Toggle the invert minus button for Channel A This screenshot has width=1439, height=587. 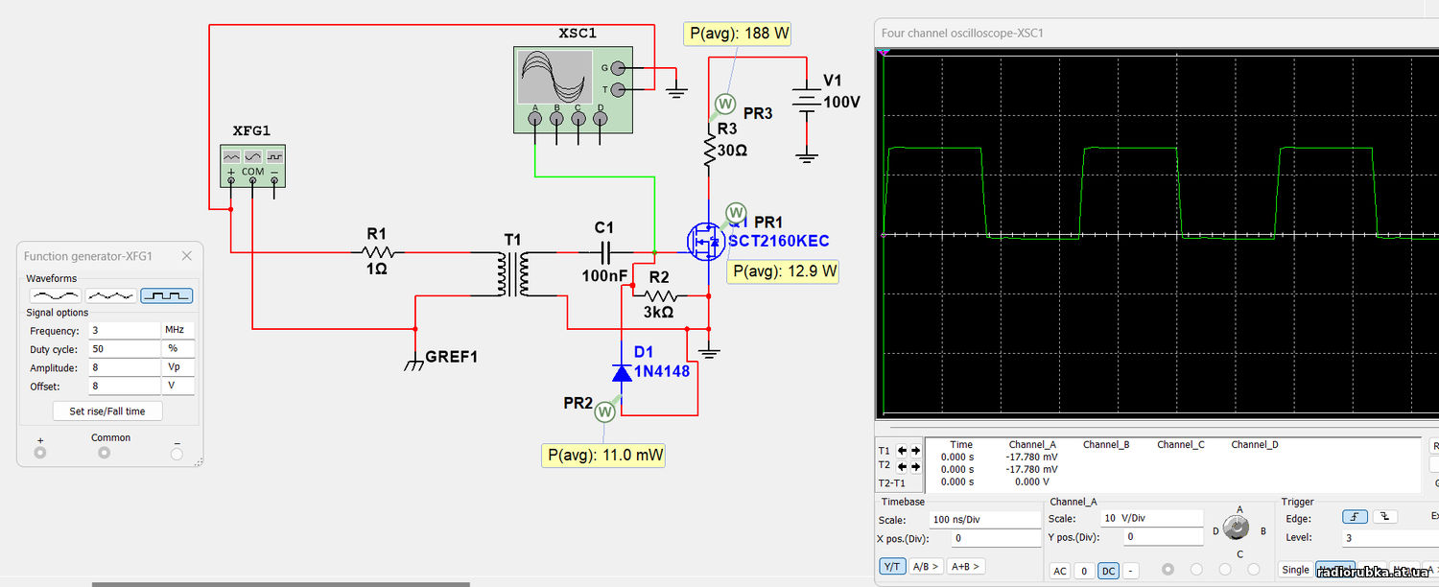(1131, 571)
